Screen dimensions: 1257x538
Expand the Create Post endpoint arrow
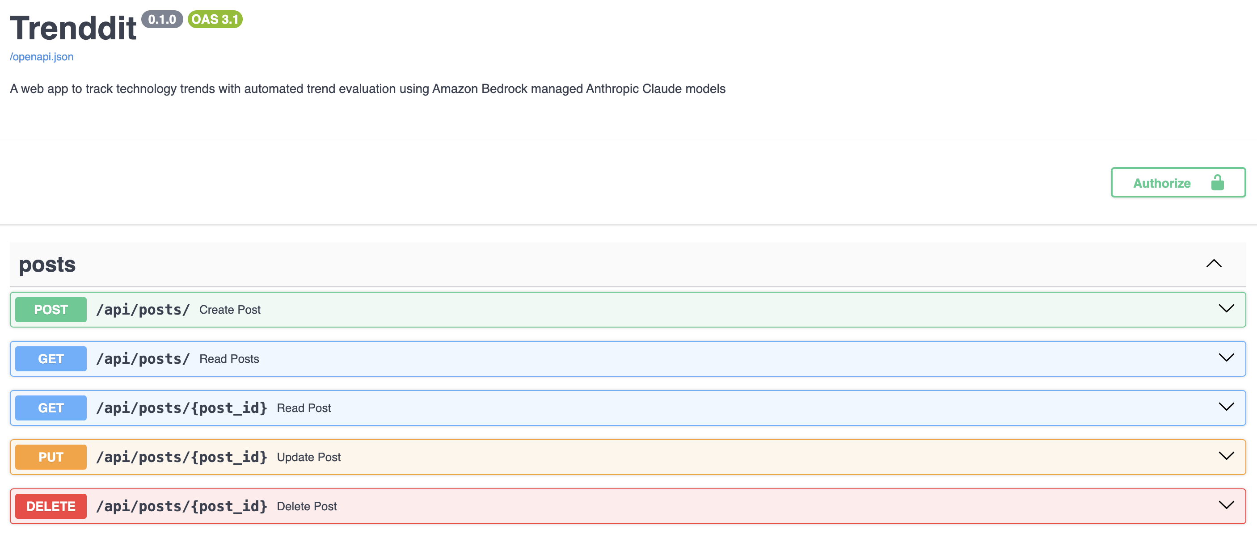[x=1226, y=309]
